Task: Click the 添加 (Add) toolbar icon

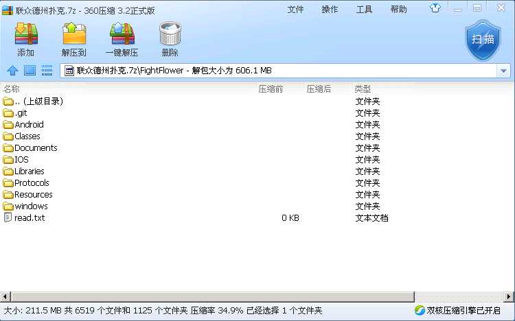Action: 26,34
